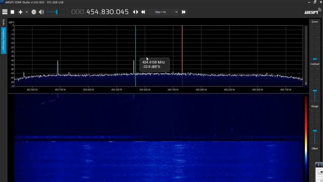Screen dimensions: 323x182
Task: Click the 455.750 M frequency axis label
Action: 286,90
